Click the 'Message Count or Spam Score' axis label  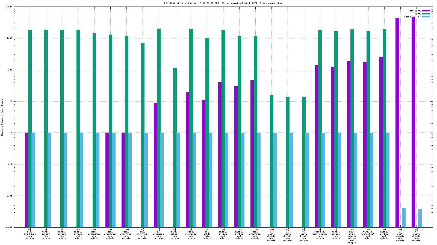click(x=2, y=117)
